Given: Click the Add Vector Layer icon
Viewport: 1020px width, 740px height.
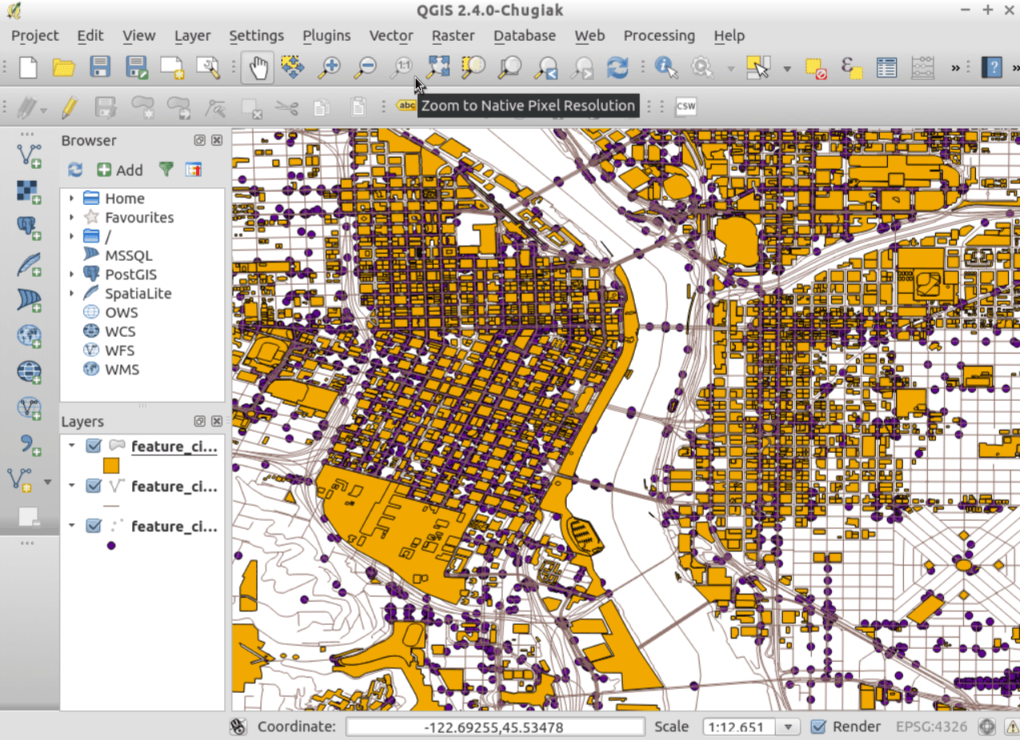Looking at the screenshot, I should 29,154.
